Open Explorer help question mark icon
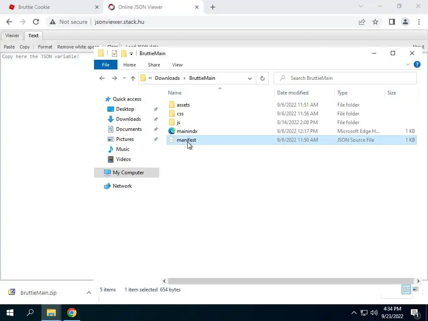The width and height of the screenshot is (428, 321). [x=417, y=64]
